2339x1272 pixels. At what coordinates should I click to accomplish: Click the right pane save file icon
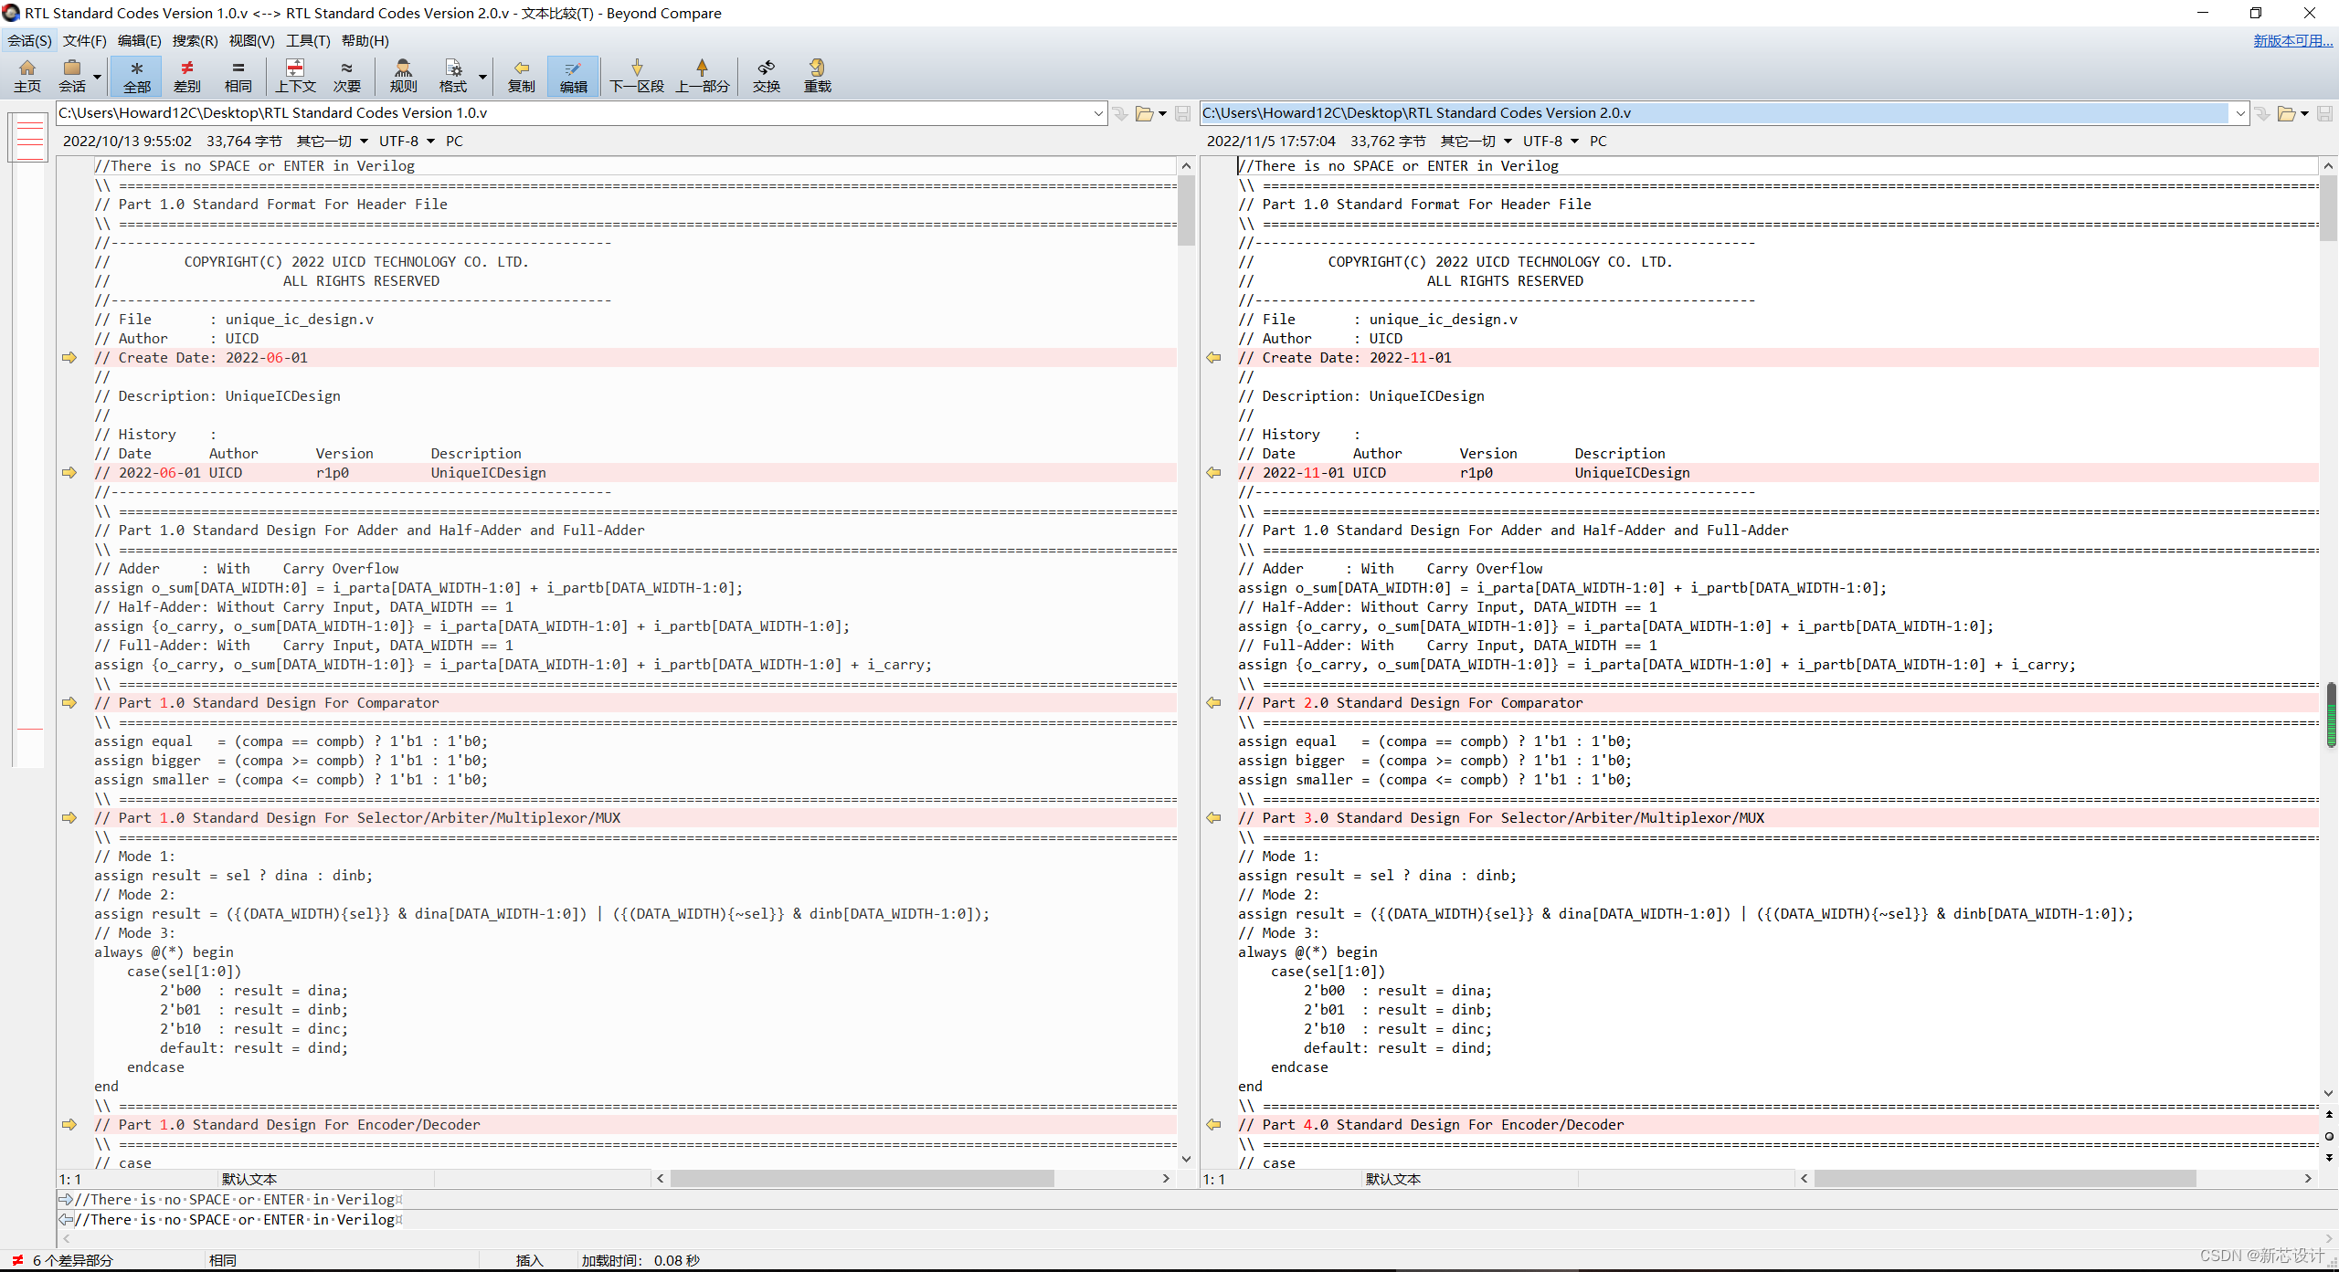point(2324,113)
